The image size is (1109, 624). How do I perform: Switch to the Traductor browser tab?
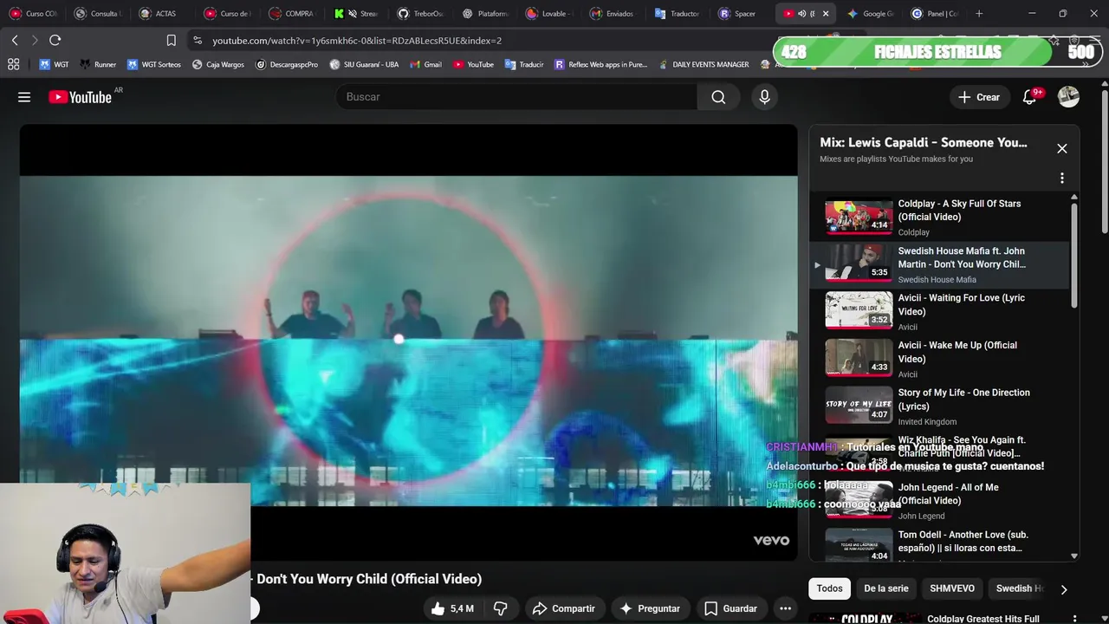(x=678, y=14)
